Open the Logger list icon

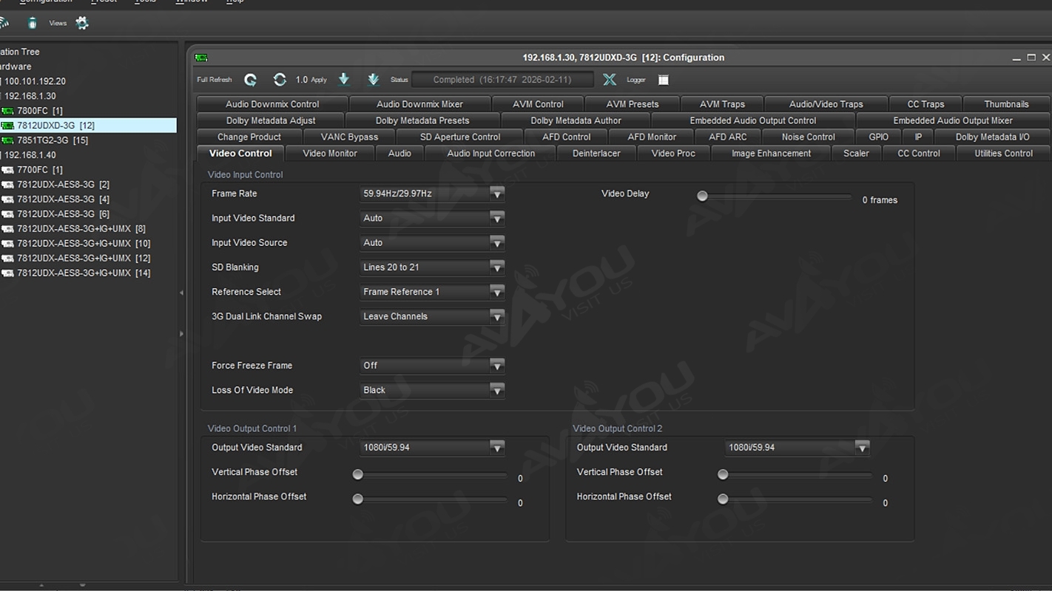pyautogui.click(x=664, y=80)
